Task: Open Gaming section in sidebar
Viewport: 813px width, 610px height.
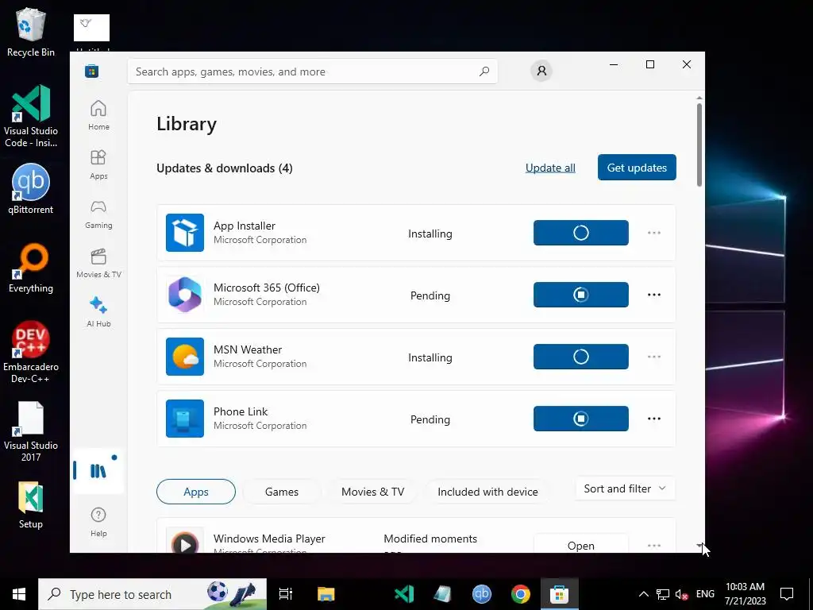Action: pyautogui.click(x=98, y=214)
